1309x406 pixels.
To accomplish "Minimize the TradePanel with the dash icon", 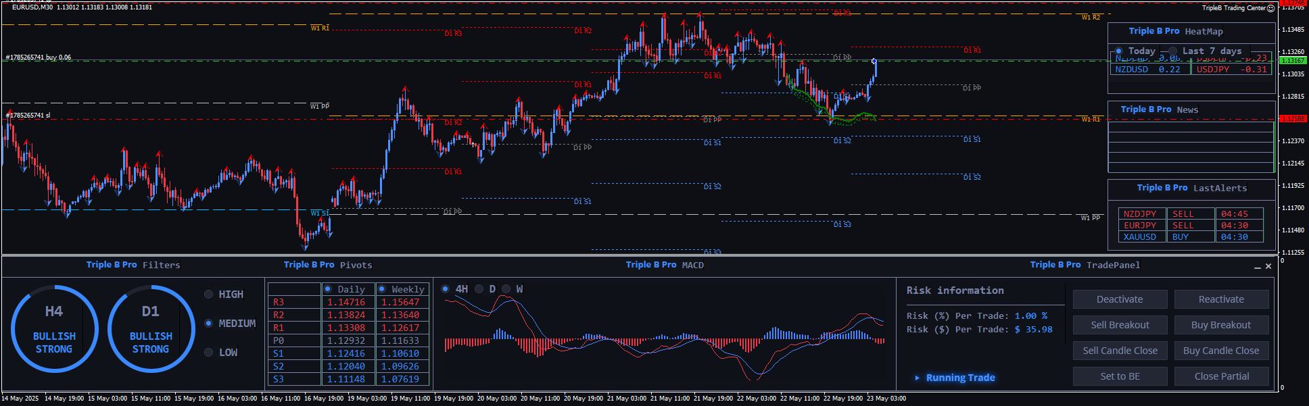I will [x=1258, y=267].
